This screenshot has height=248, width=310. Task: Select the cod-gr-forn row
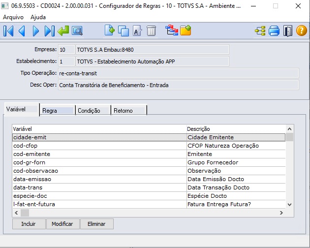click(149, 162)
